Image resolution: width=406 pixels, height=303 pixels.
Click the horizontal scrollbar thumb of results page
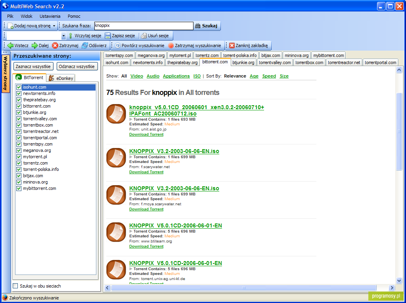pyautogui.click(x=244, y=288)
